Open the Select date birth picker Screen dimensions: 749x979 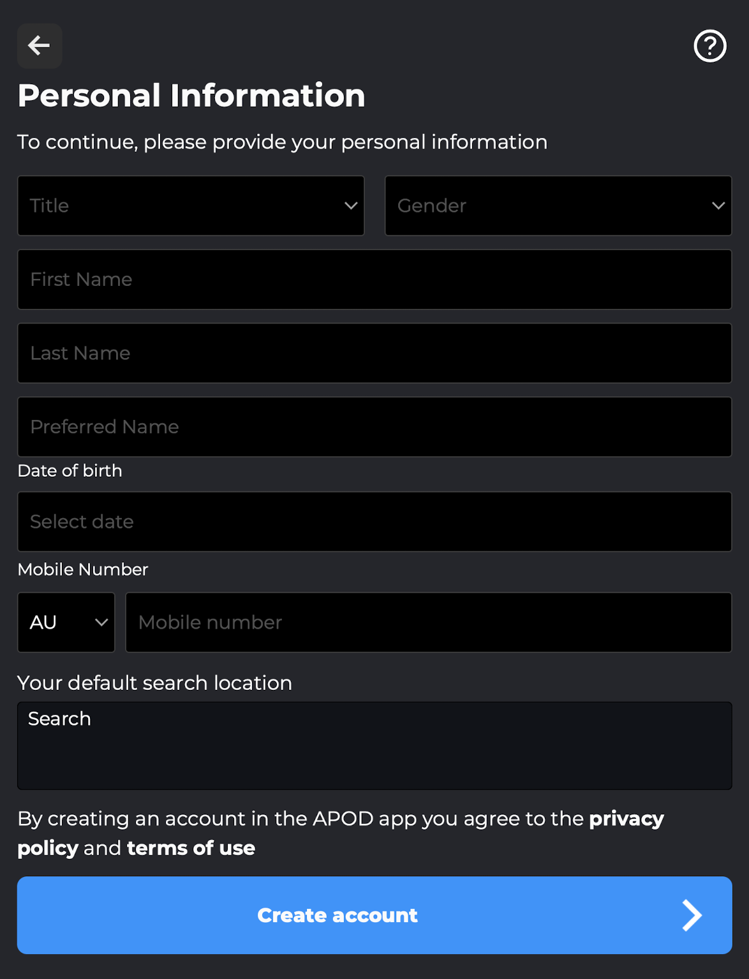(374, 521)
